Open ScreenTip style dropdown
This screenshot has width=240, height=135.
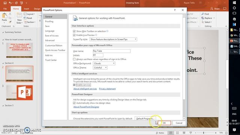click(113, 39)
